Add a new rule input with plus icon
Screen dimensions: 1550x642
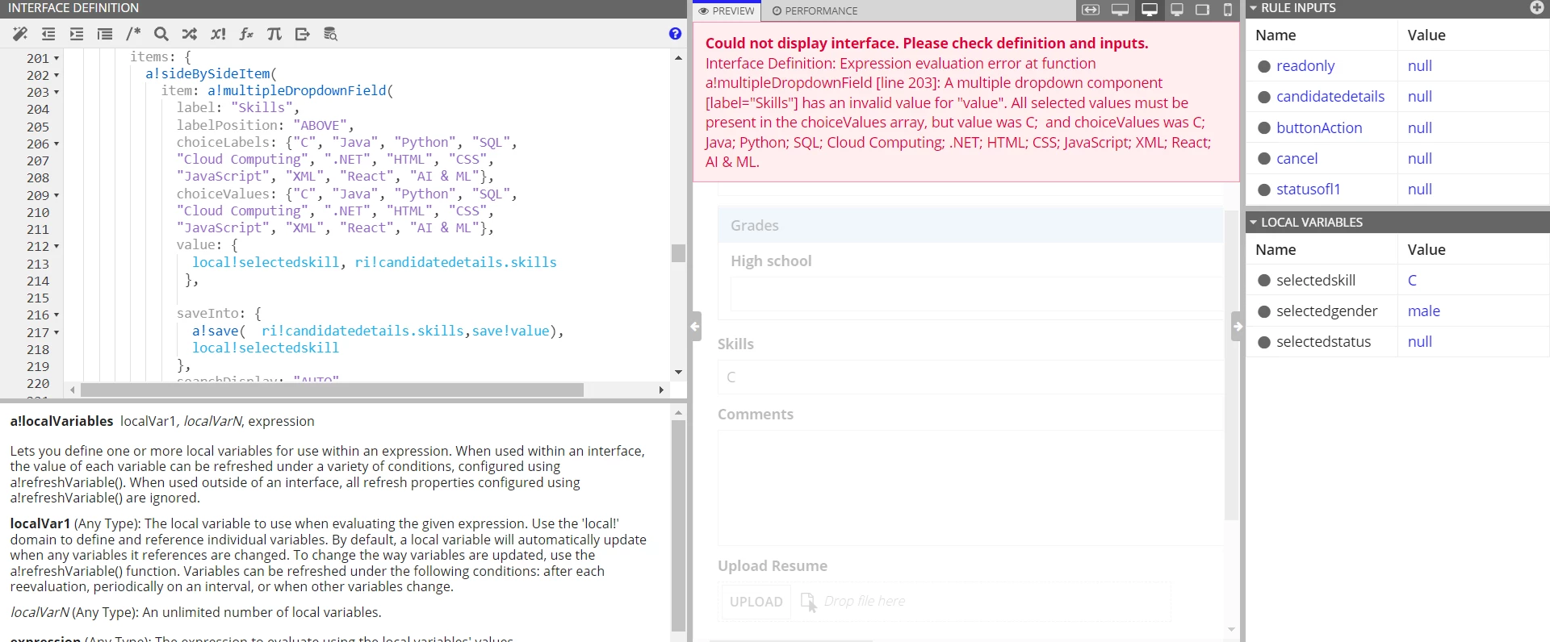click(x=1537, y=8)
